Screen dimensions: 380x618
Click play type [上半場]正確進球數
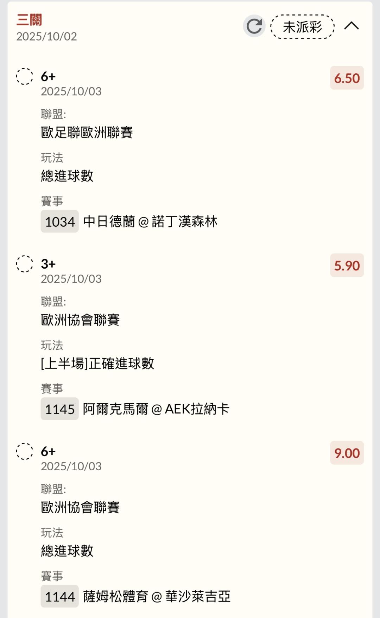[x=97, y=363]
